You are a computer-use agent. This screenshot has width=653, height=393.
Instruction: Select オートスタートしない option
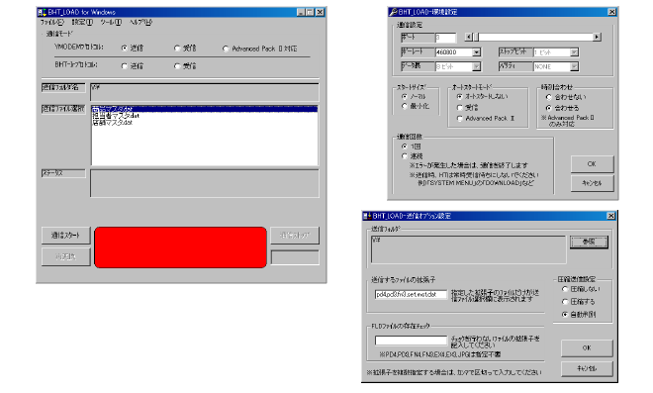(x=460, y=96)
